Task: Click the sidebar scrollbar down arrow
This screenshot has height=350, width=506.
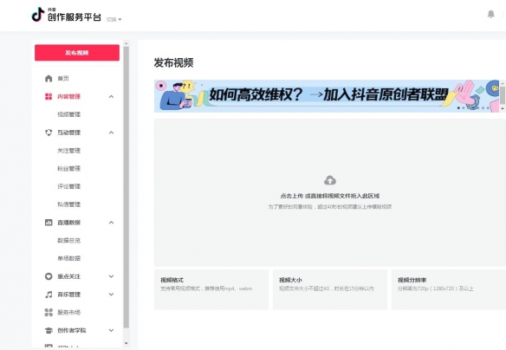Action: pyautogui.click(x=126, y=343)
